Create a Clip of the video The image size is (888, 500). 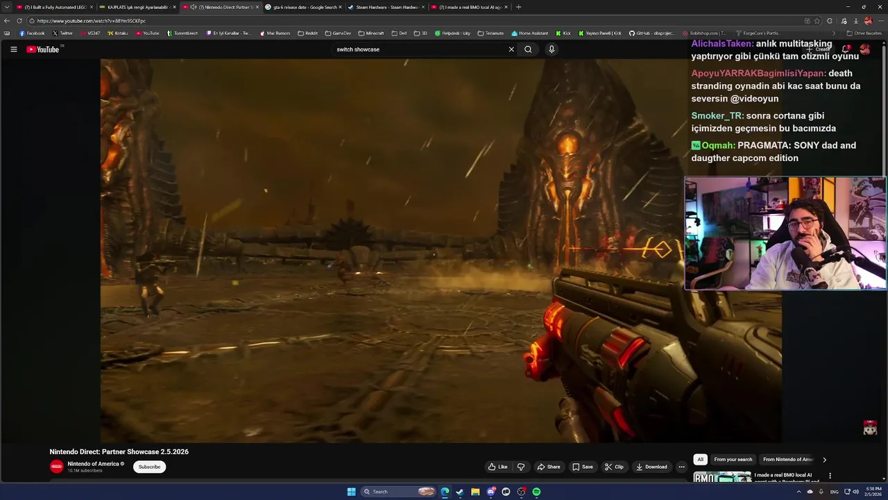614,467
